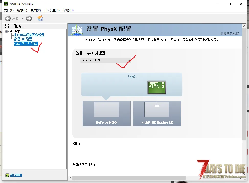Select 管理 3D 设置 in tree
Image resolution: width=249 pixels, height=183 pixels.
pyautogui.click(x=23, y=39)
